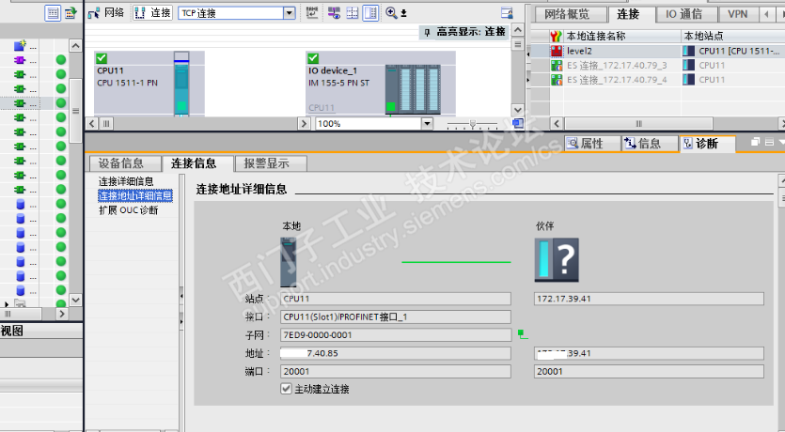The width and height of the screenshot is (785, 432).
Task: Click the tab scroll left arrow
Action: pyautogui.click(x=766, y=14)
